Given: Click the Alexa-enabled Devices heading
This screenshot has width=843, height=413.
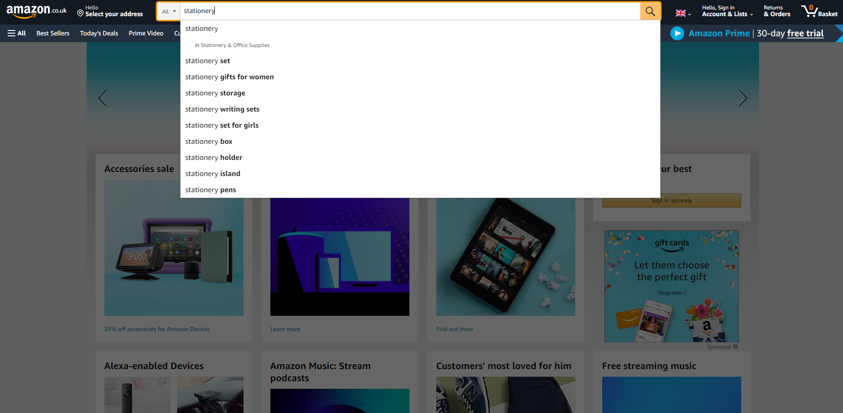Looking at the screenshot, I should (x=154, y=366).
